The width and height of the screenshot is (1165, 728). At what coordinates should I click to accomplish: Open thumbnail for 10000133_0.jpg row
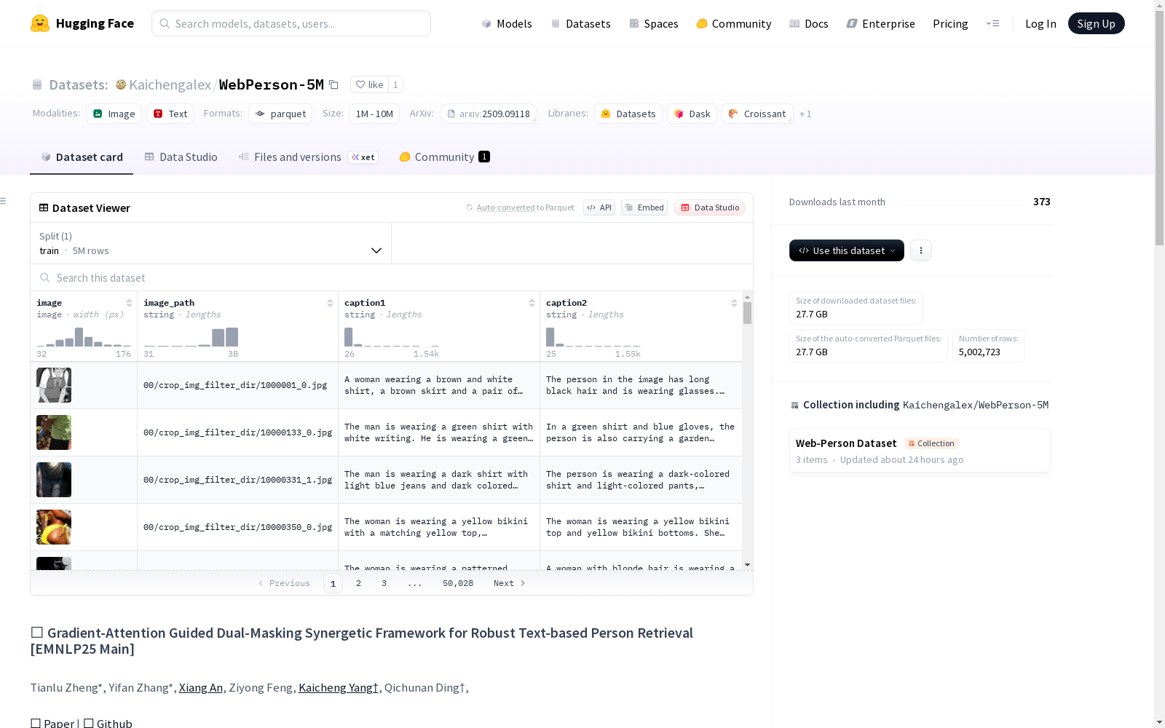coord(54,432)
